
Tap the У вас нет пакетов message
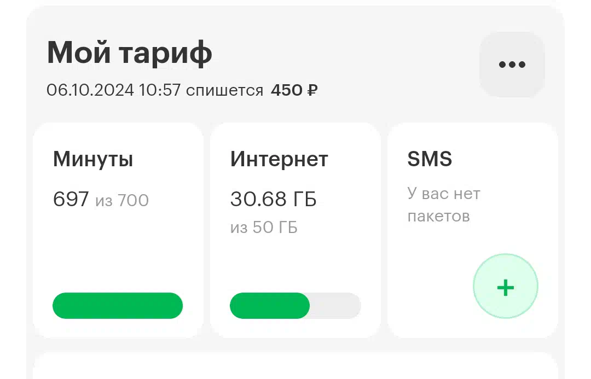pos(444,205)
